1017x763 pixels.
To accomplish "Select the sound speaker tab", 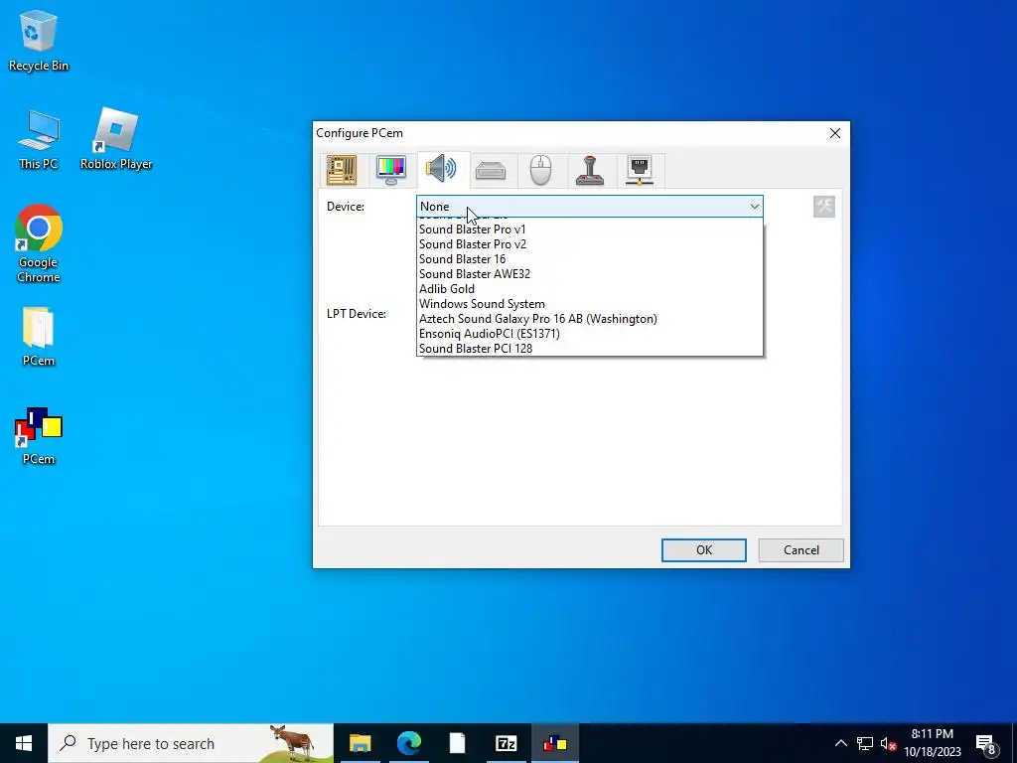I will pos(441,169).
